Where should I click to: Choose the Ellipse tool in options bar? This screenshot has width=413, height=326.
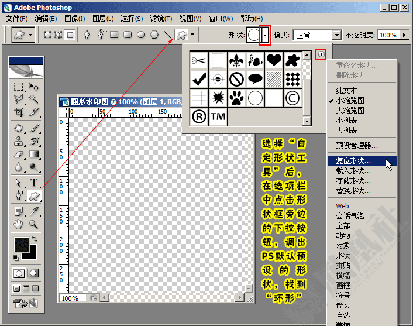click(141, 35)
